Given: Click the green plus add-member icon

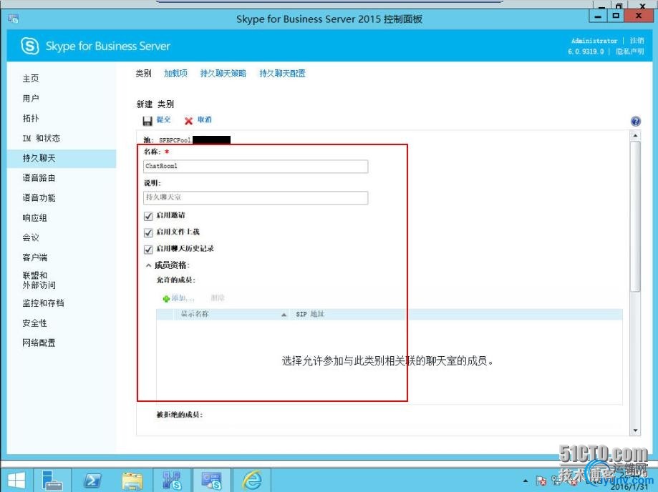Looking at the screenshot, I should coord(166,298).
